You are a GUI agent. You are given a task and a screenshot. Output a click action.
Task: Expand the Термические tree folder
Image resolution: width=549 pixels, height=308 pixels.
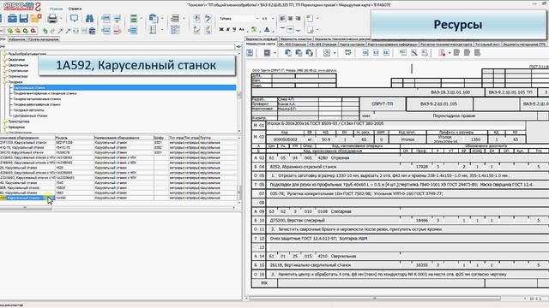click(x=5, y=76)
